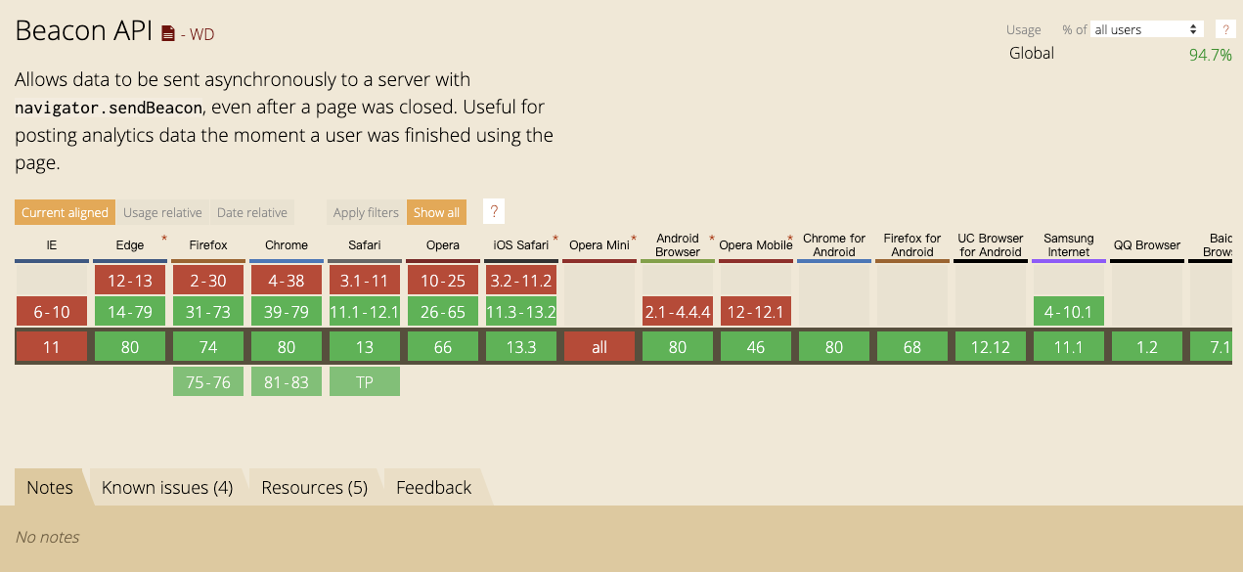The width and height of the screenshot is (1243, 572).
Task: Toggle the Show all button
Action: click(x=436, y=212)
